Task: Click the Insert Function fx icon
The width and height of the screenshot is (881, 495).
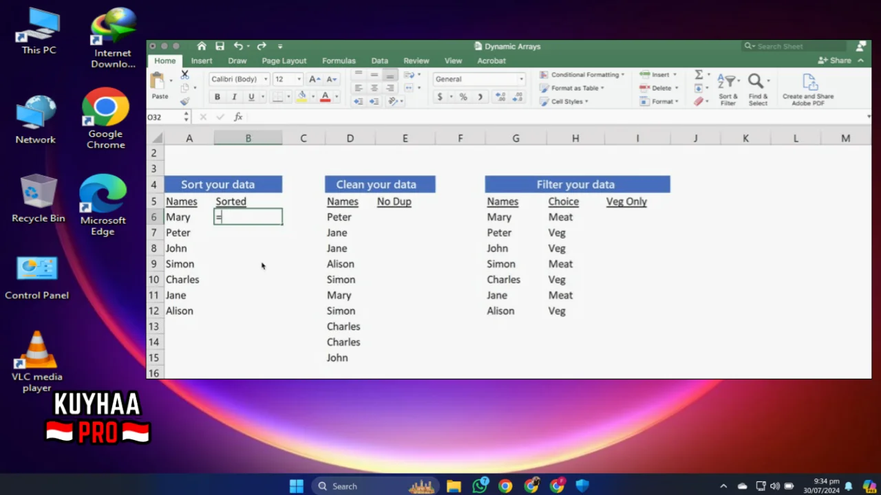Action: click(x=238, y=117)
